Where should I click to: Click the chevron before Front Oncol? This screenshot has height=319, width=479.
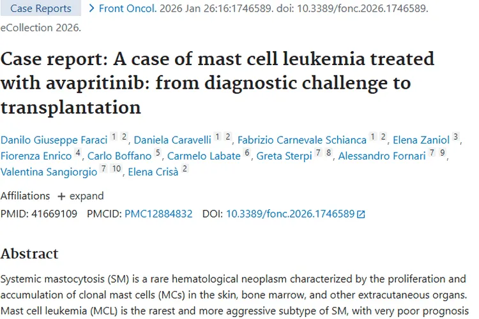(93, 9)
